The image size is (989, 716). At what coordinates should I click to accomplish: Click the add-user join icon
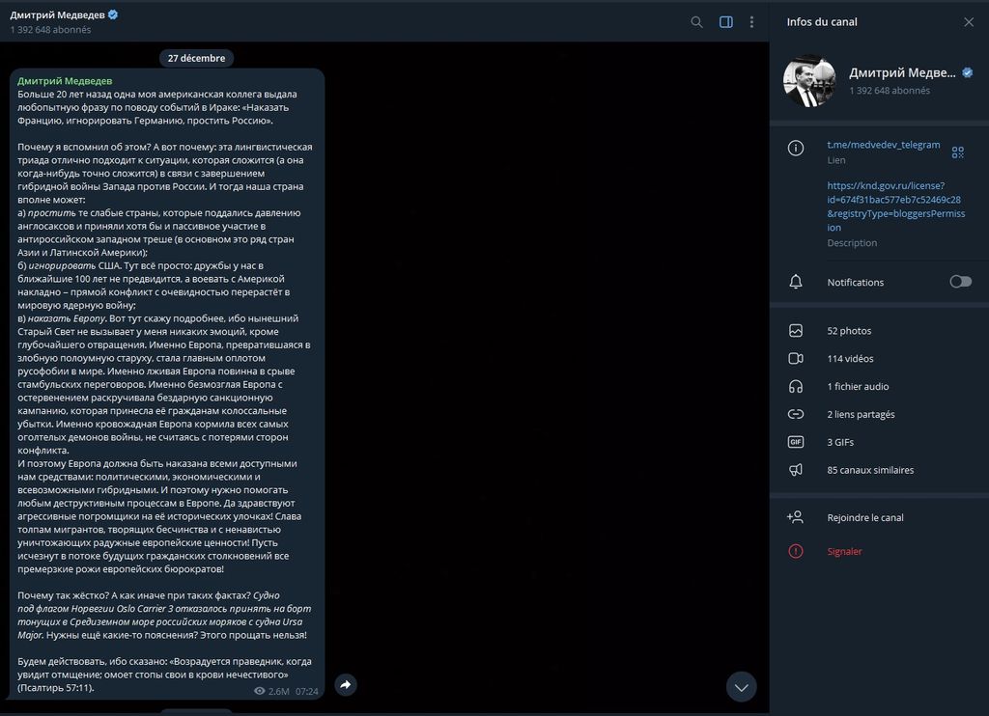795,517
